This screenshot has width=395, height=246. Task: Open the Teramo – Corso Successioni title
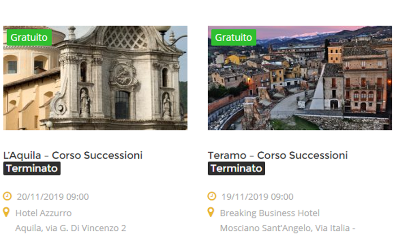[277, 155]
